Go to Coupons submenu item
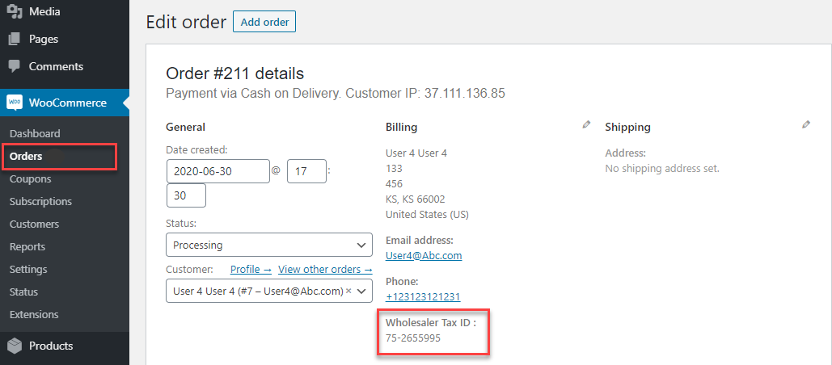The width and height of the screenshot is (832, 365). pyautogui.click(x=30, y=178)
